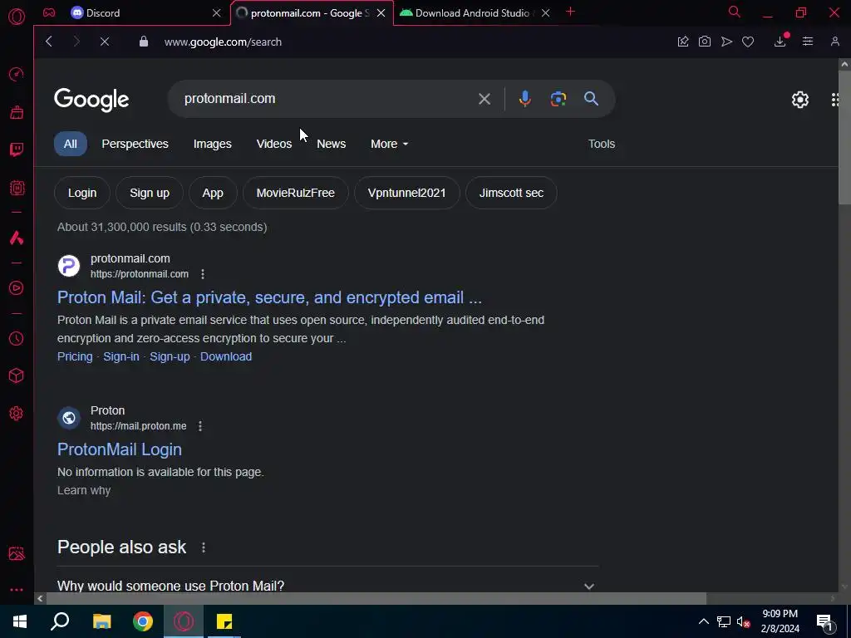
Task: Open GX Cleaner icon in sidebar
Action: (x=17, y=112)
